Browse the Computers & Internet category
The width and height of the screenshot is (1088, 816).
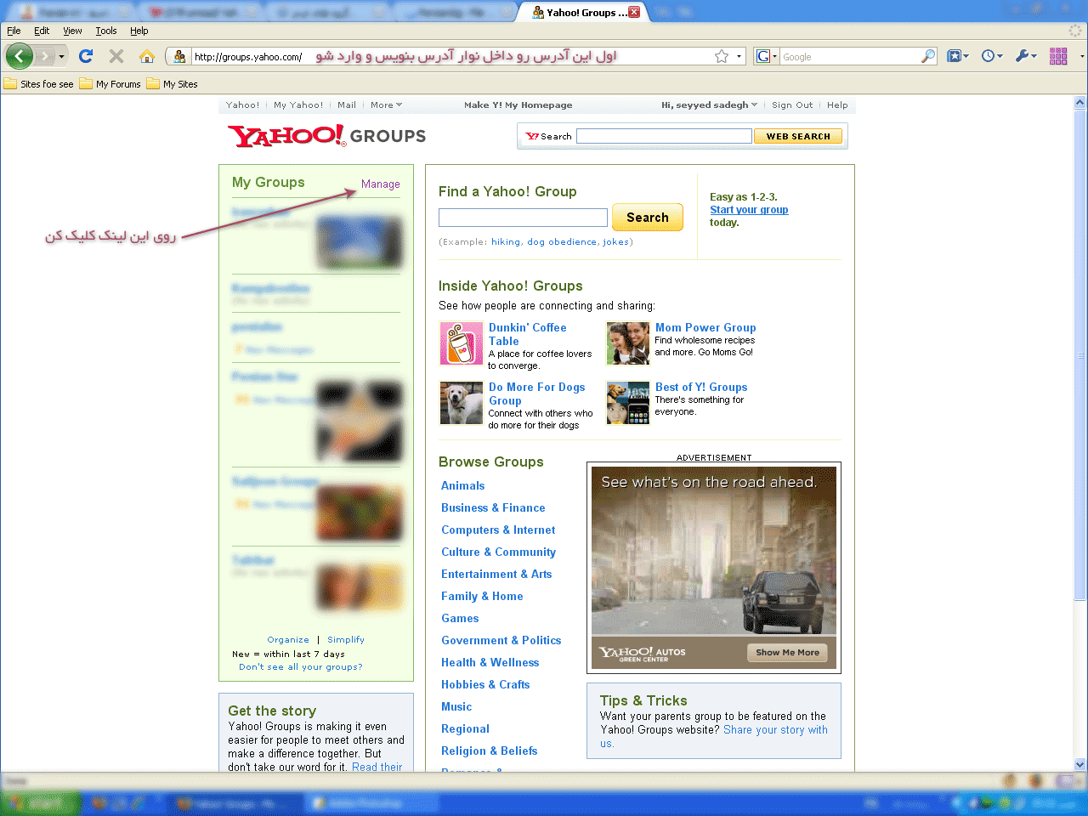(x=498, y=530)
